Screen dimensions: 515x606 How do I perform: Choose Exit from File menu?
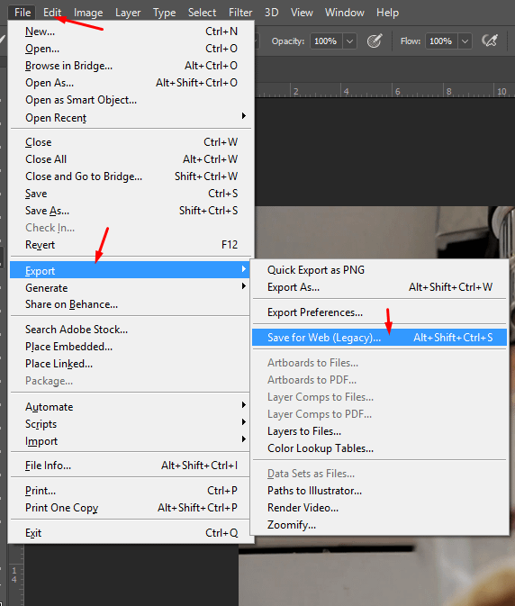(x=131, y=532)
